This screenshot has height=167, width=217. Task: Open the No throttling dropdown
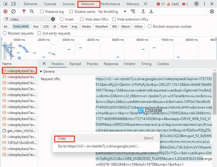[x=112, y=11]
